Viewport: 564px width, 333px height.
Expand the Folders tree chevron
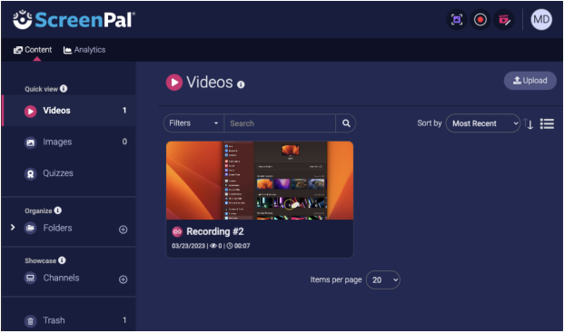point(13,228)
